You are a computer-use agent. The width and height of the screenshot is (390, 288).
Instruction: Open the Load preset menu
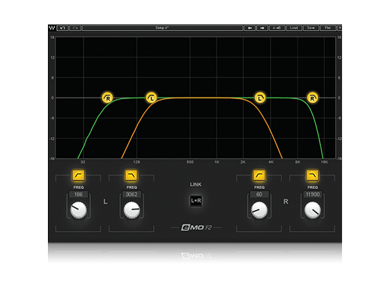tap(293, 28)
